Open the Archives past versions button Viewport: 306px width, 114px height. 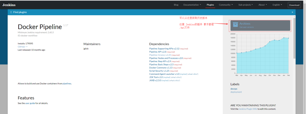(x=260, y=25)
